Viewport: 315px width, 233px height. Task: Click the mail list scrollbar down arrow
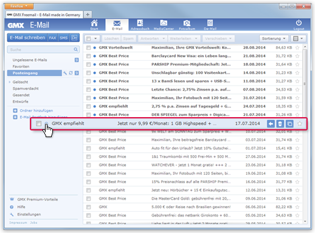tap(305, 221)
